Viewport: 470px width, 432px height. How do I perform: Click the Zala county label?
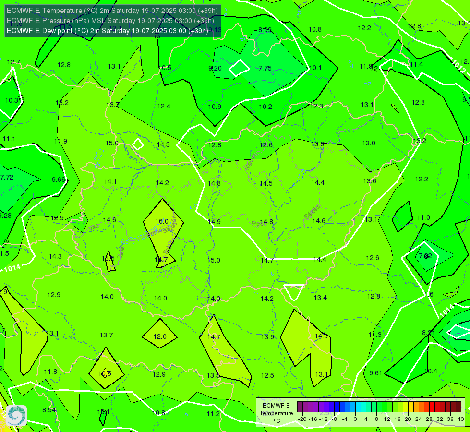tap(121, 252)
